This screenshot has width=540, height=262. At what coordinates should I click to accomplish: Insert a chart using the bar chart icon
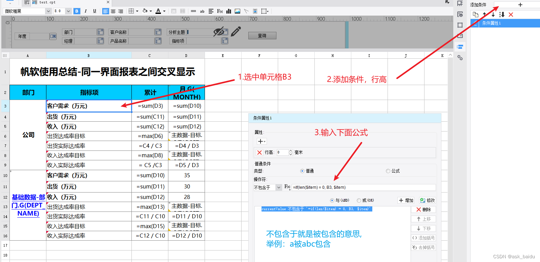[229, 11]
